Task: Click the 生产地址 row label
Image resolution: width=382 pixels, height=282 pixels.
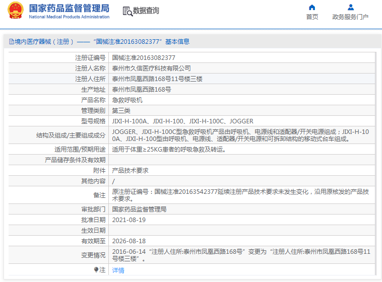Action: [x=93, y=89]
